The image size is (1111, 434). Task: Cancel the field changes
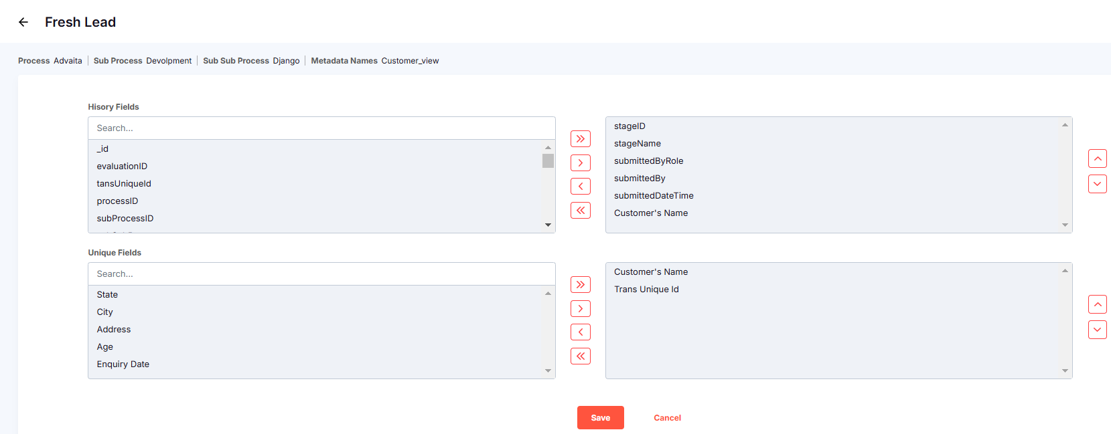(667, 418)
